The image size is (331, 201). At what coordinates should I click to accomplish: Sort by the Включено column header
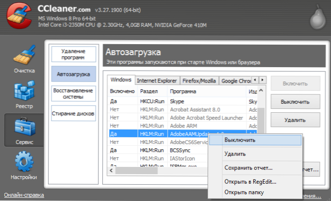(123, 91)
